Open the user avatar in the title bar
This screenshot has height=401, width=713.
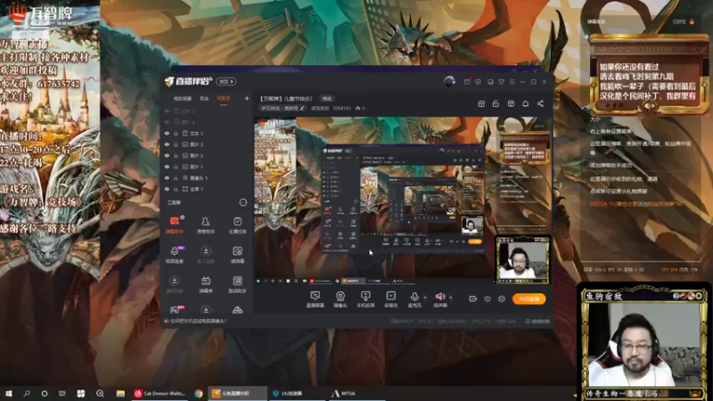pos(449,81)
